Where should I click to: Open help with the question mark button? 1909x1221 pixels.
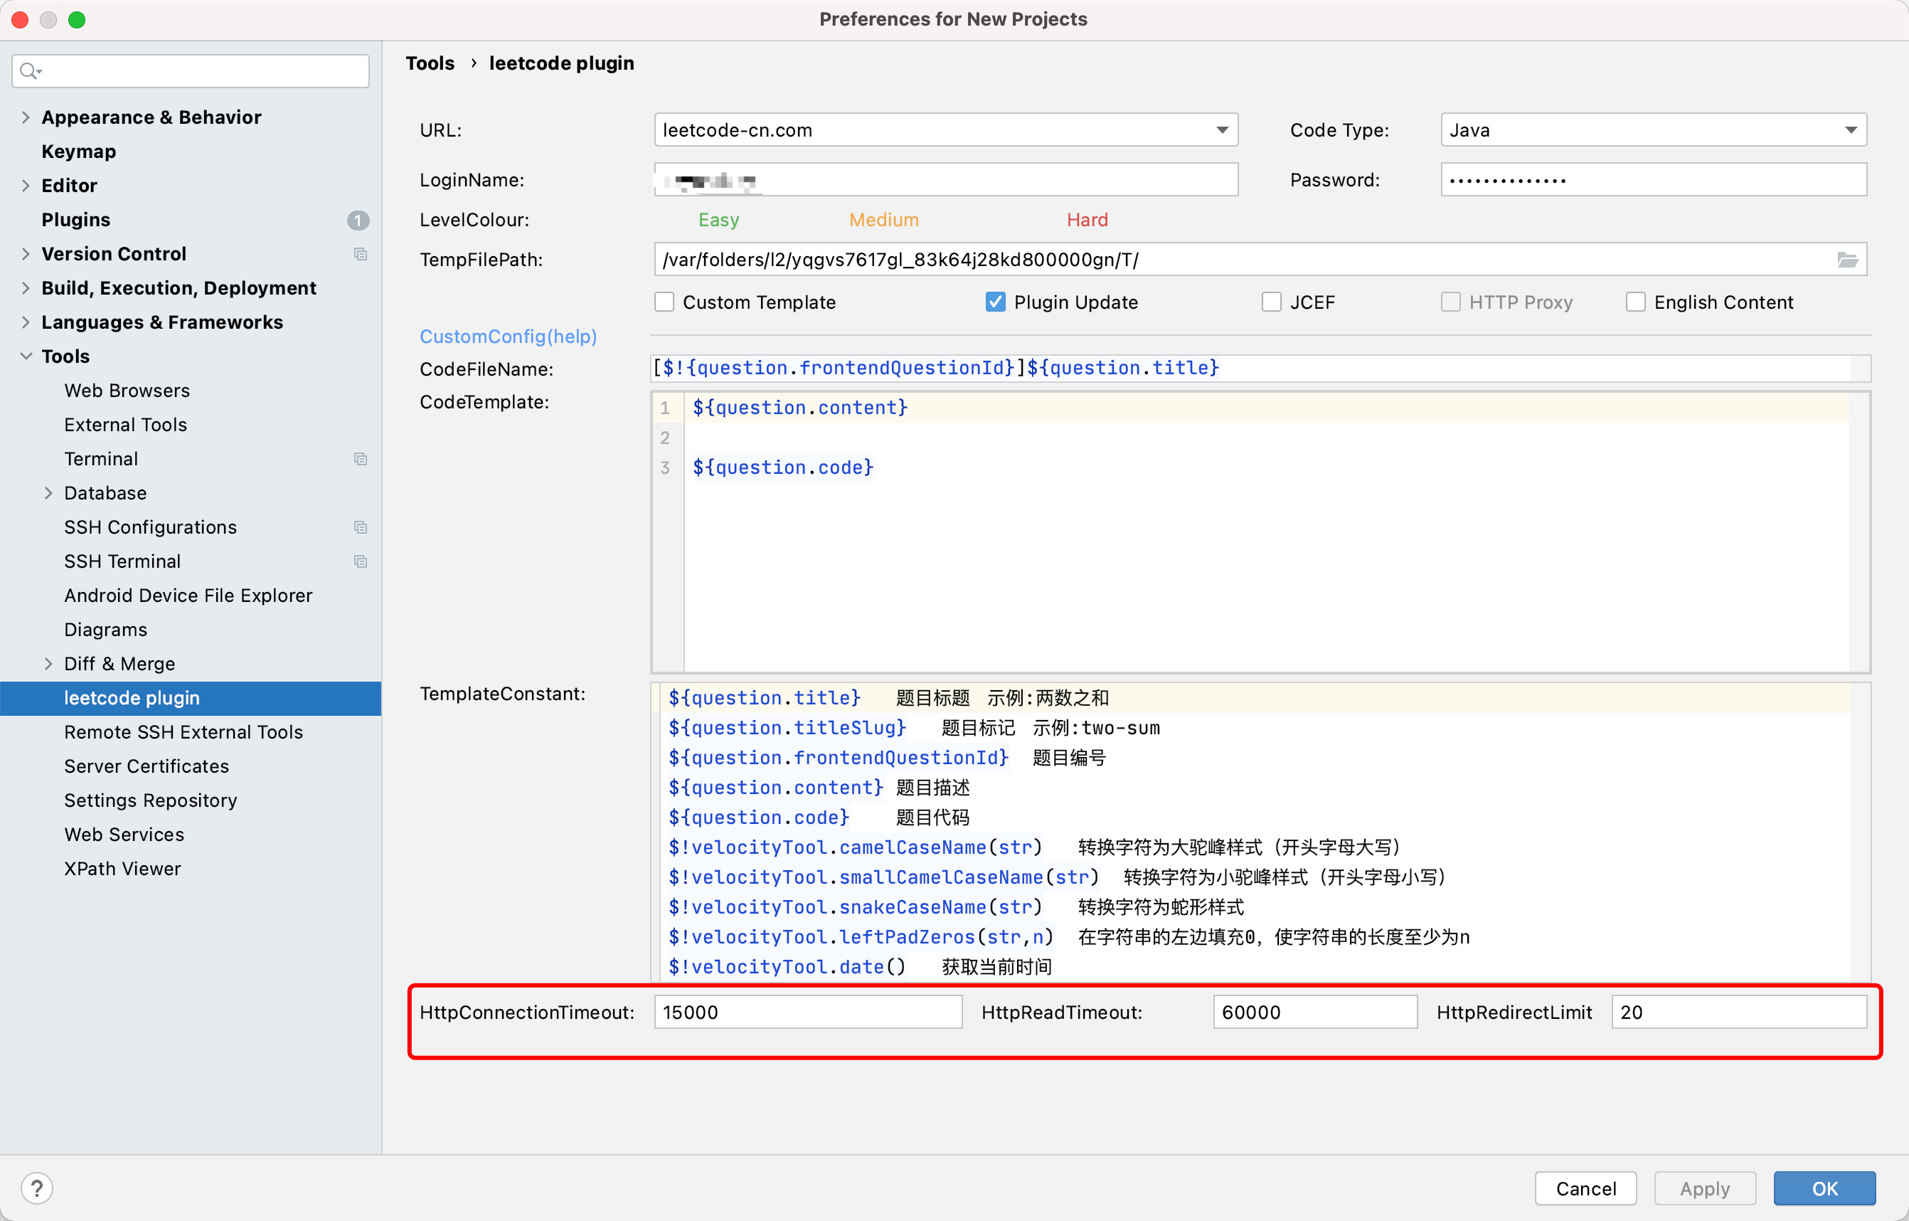pyautogui.click(x=37, y=1188)
